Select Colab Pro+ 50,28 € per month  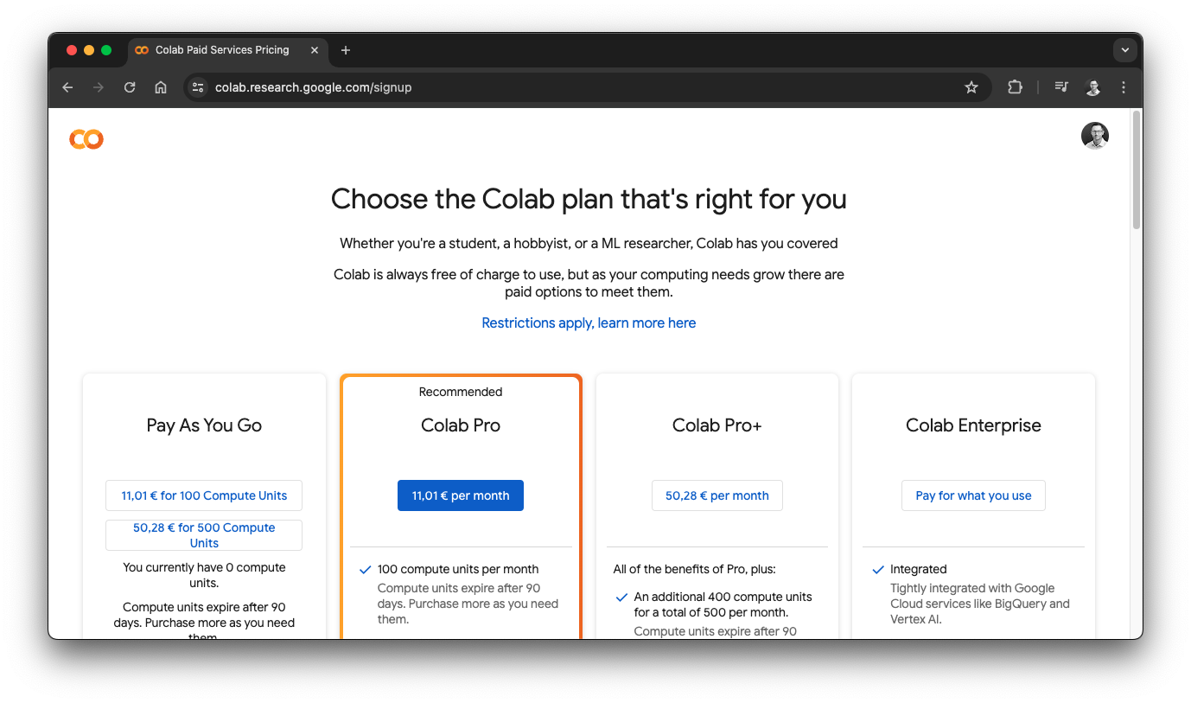tap(717, 495)
